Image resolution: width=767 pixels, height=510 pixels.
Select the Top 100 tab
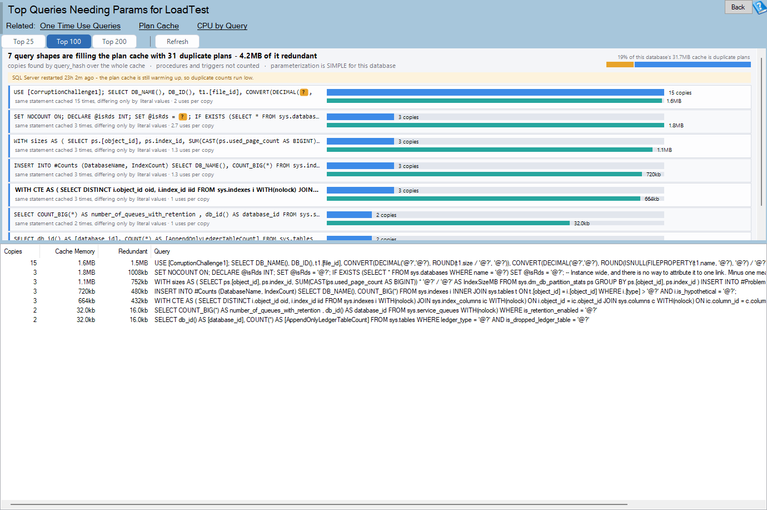coord(69,42)
